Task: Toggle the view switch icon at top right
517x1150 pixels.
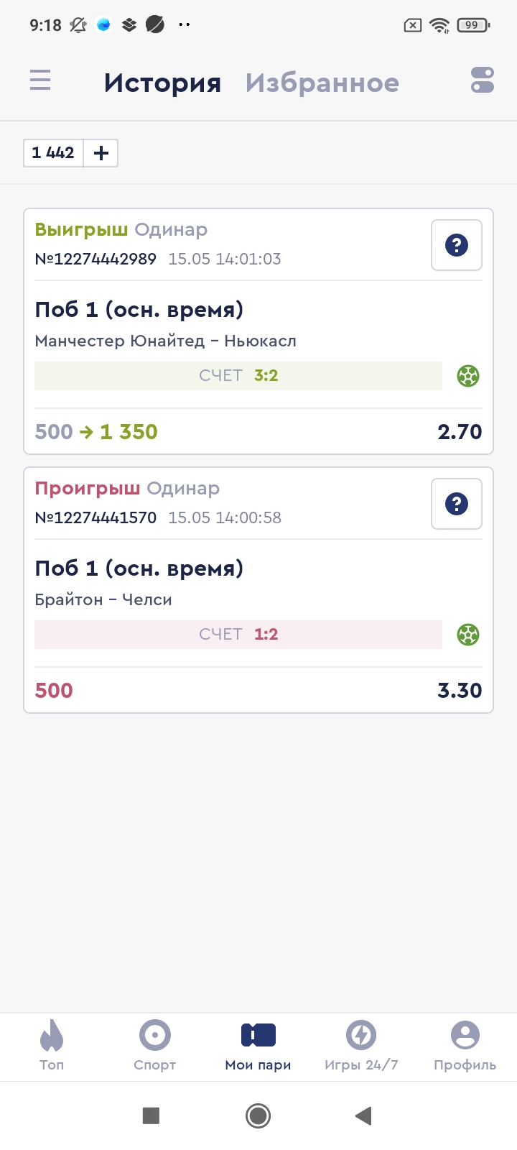Action: [x=483, y=80]
